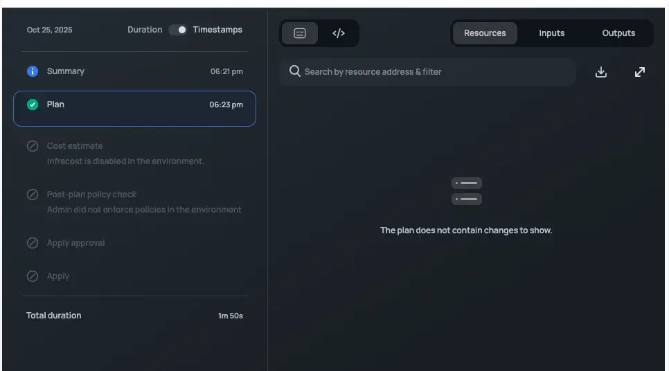Viewport: 669px width, 371px height.
Task: Click 'The plan does not contain changes' message
Action: (x=466, y=230)
